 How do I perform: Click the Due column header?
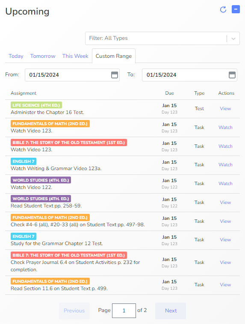(x=169, y=93)
